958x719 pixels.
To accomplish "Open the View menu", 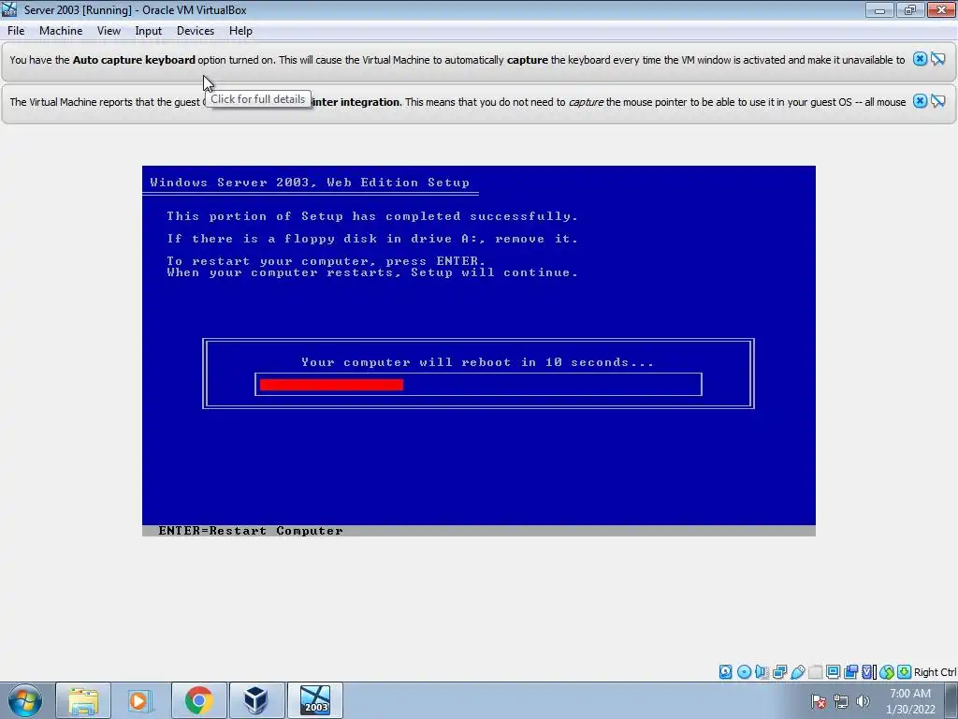I will tap(109, 31).
